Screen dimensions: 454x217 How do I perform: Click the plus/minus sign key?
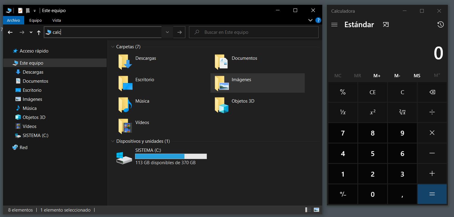(343, 194)
